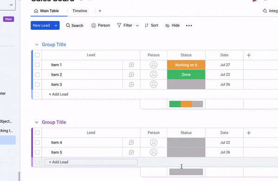Click the purple New badge in sidebar
This screenshot has width=278, height=181.
pyautogui.click(x=8, y=19)
